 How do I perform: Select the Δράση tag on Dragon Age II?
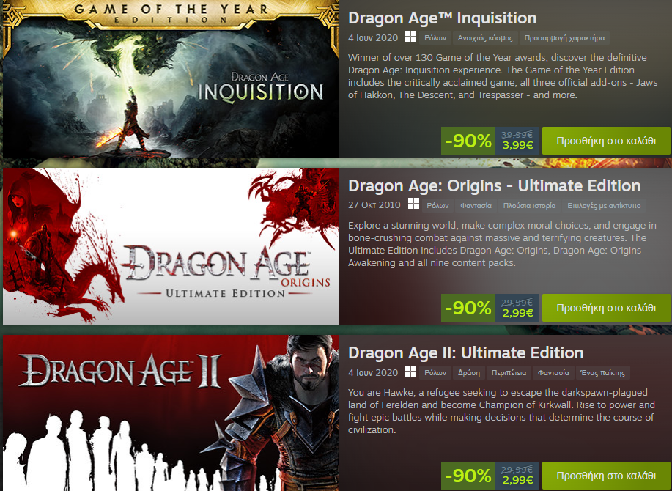[469, 373]
